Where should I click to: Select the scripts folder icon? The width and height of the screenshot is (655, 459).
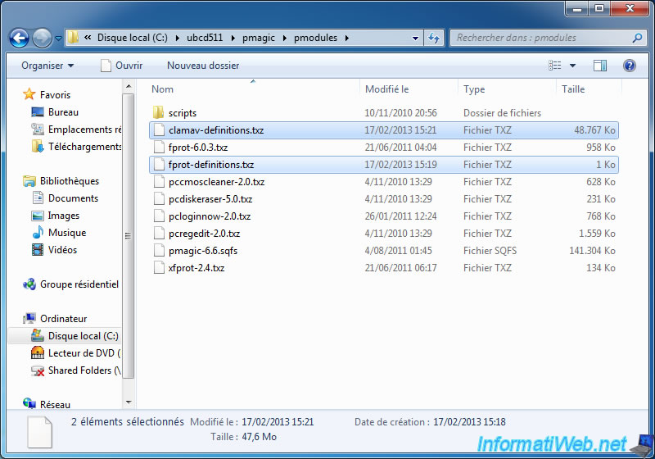pos(158,112)
